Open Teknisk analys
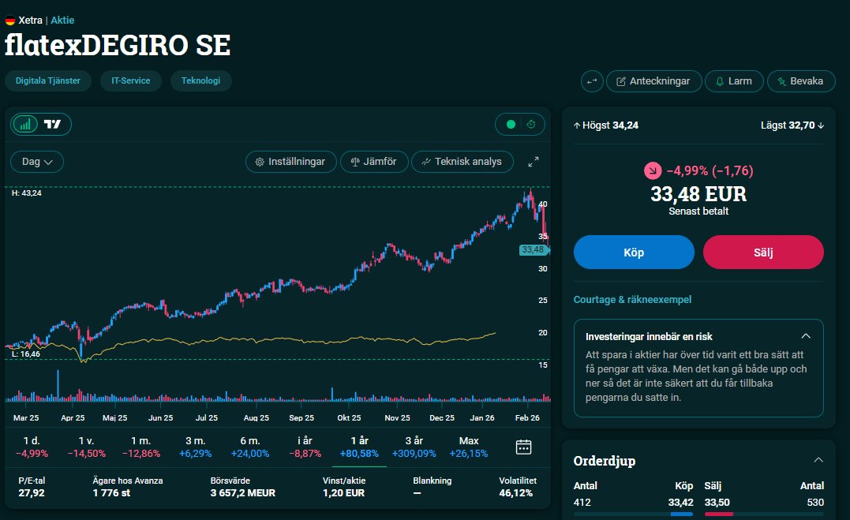Viewport: 850px width, 520px height. (462, 162)
